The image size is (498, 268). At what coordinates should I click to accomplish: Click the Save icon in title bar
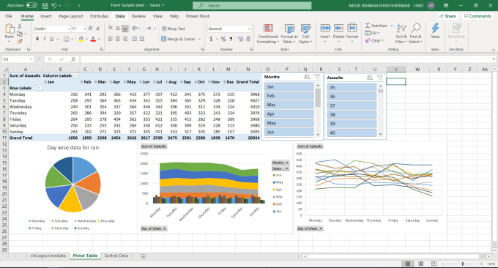[x=45, y=5]
